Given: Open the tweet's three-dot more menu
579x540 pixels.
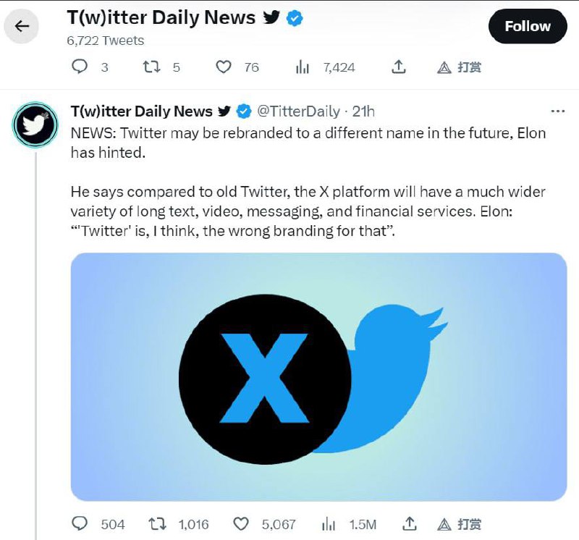Looking at the screenshot, I should 558,111.
